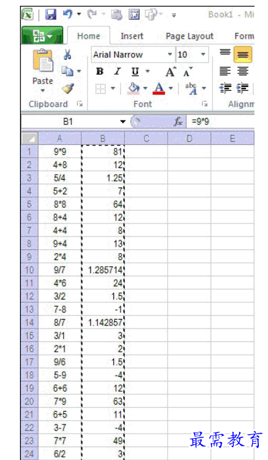268x460 pixels.
Task: Expand the Name Box dropdown arrow
Action: click(x=123, y=122)
